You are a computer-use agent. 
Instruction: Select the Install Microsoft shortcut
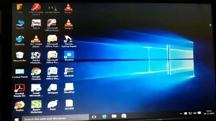(36, 90)
